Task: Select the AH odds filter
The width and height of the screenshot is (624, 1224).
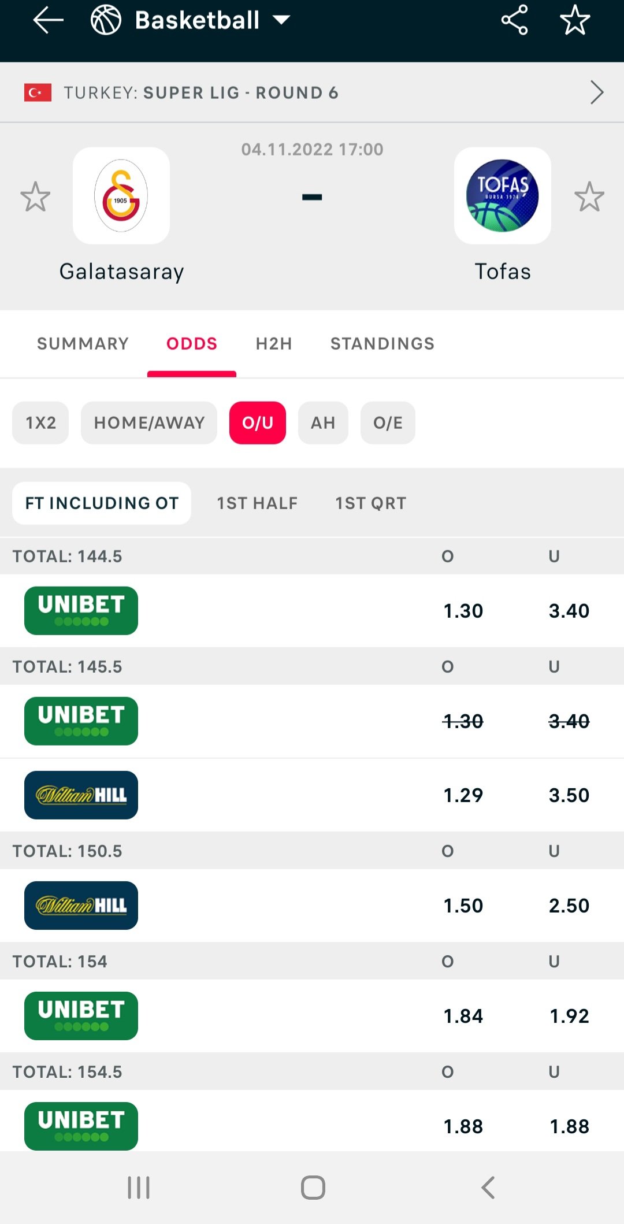Action: point(323,423)
